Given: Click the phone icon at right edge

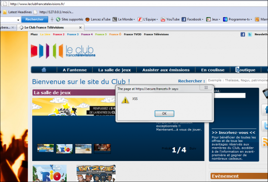Looking at the screenshot, I should coord(265,93).
